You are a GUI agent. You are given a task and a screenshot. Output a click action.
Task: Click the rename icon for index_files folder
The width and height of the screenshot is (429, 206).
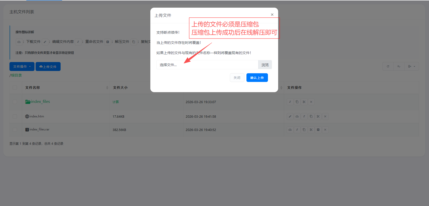pyautogui.click(x=290, y=102)
